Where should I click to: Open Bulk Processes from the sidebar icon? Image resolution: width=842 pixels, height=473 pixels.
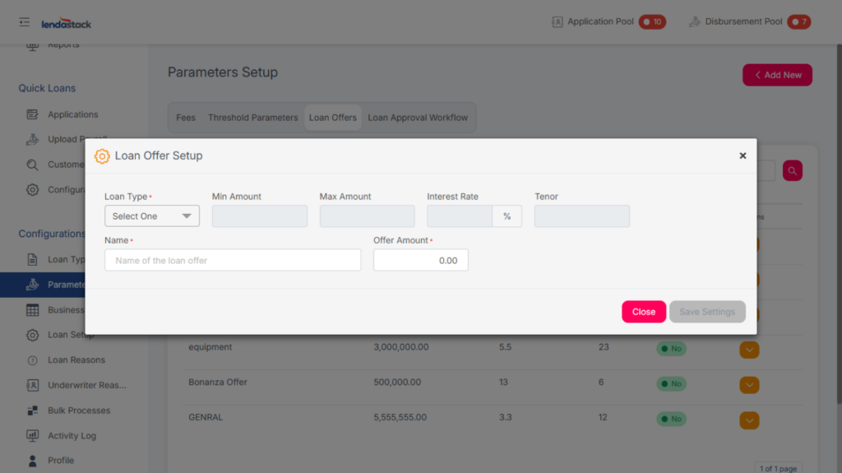click(33, 410)
